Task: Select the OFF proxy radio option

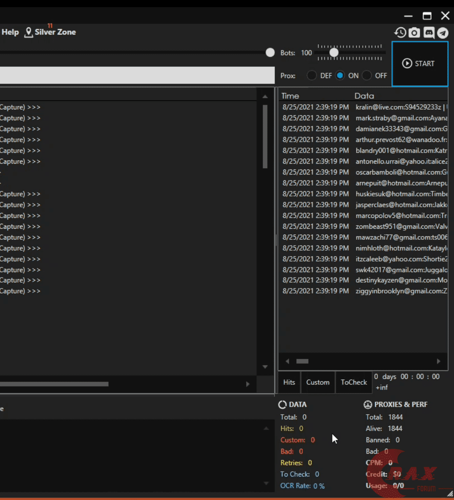Action: 367,76
